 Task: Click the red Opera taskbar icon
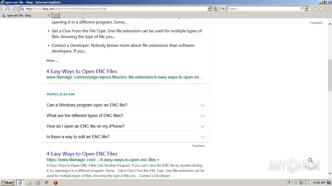tap(56, 183)
